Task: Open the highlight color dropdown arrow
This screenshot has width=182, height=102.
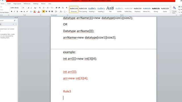Action: coord(36,11)
